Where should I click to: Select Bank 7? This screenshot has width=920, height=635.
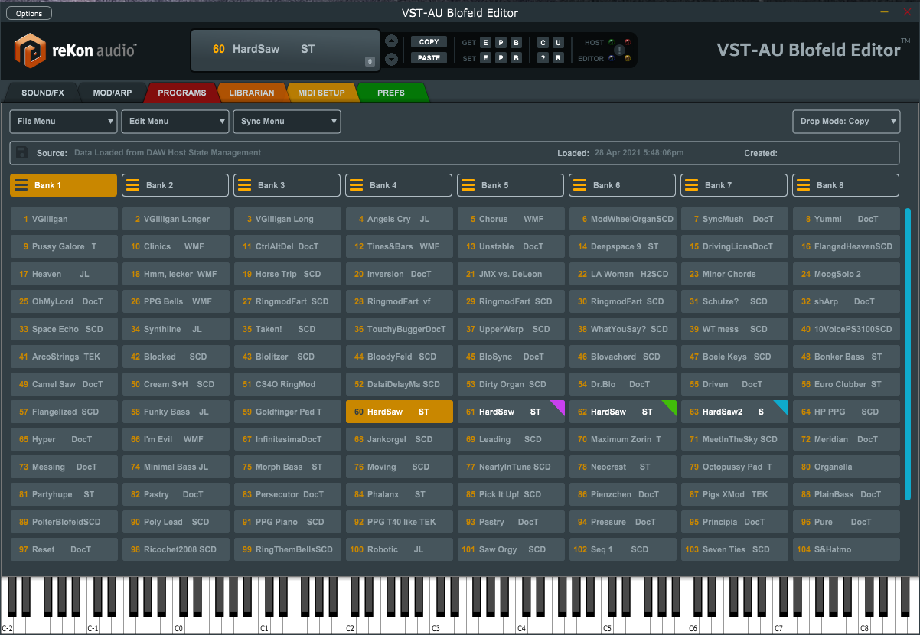point(734,185)
